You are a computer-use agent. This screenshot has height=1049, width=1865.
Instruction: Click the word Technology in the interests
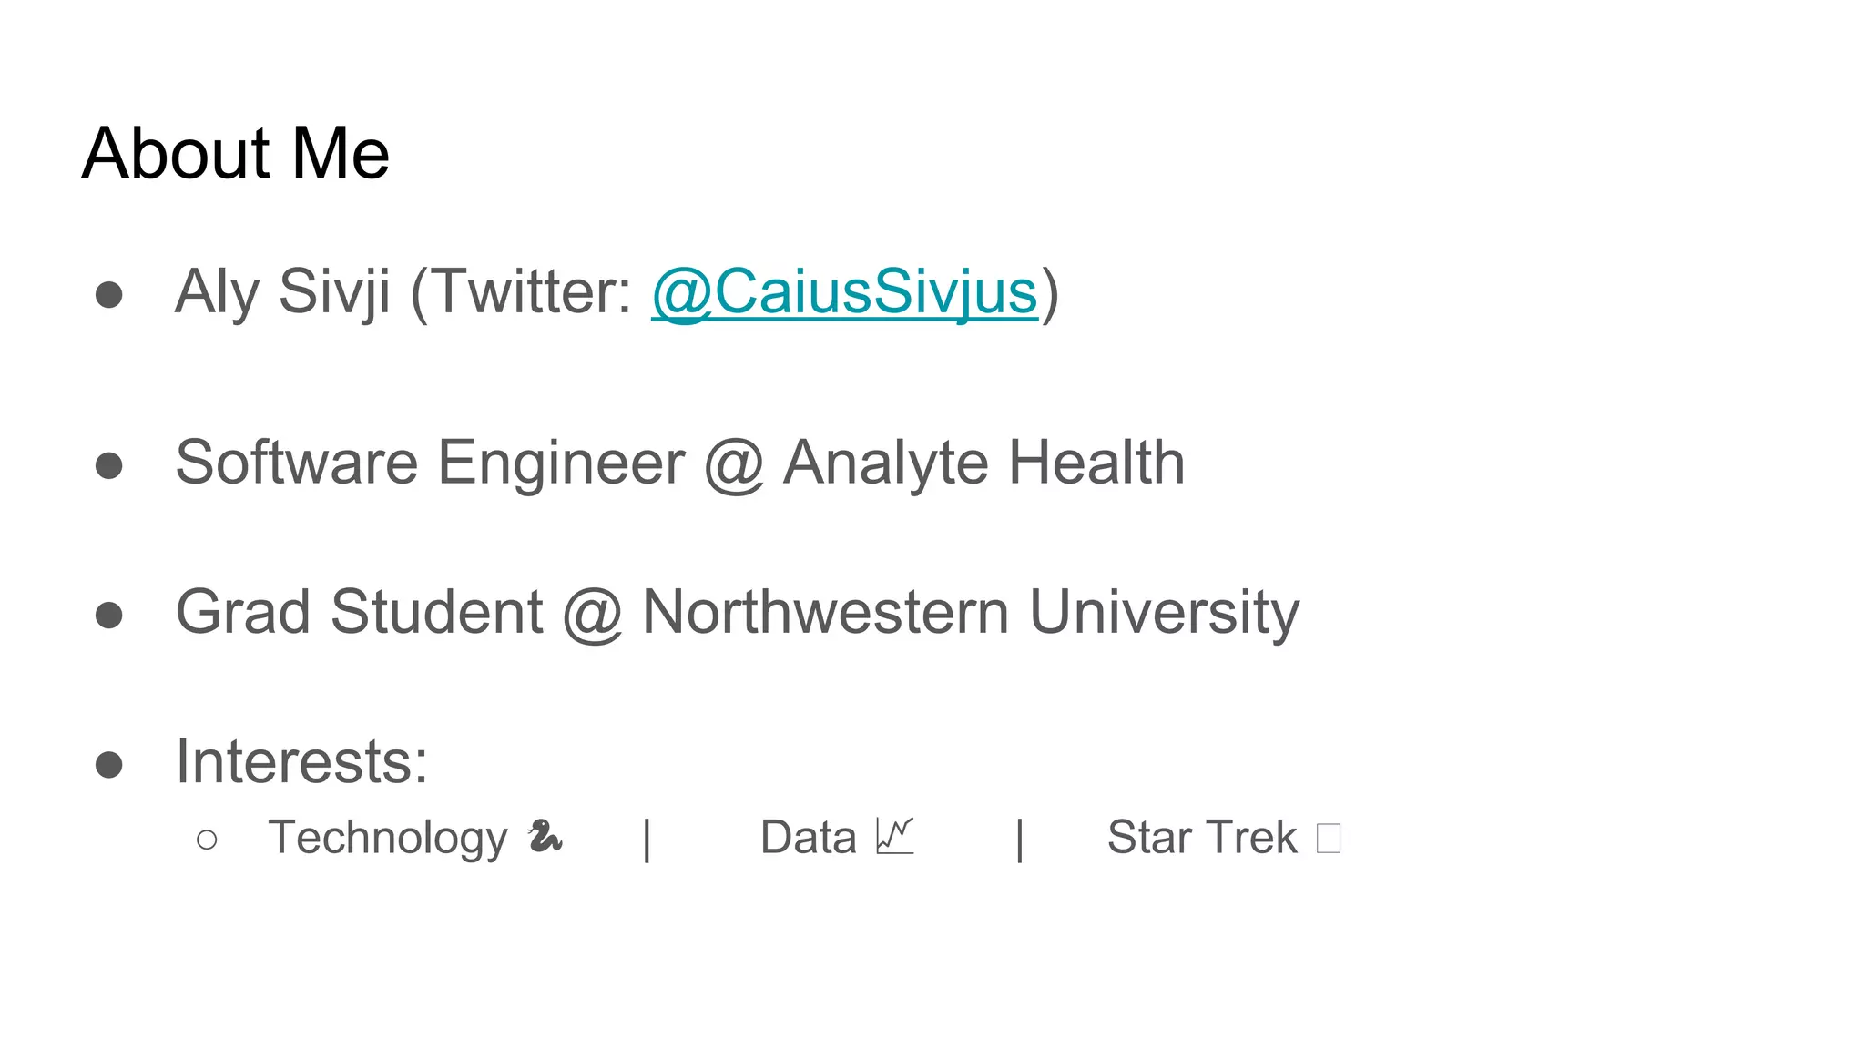pos(388,838)
